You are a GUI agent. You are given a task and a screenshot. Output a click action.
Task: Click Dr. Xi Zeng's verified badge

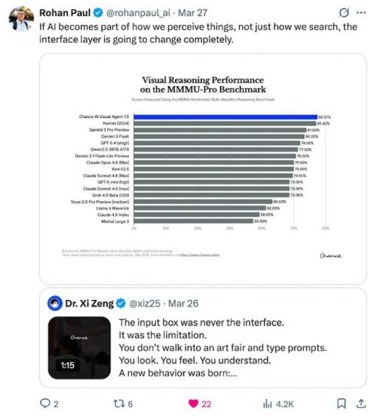pos(121,303)
